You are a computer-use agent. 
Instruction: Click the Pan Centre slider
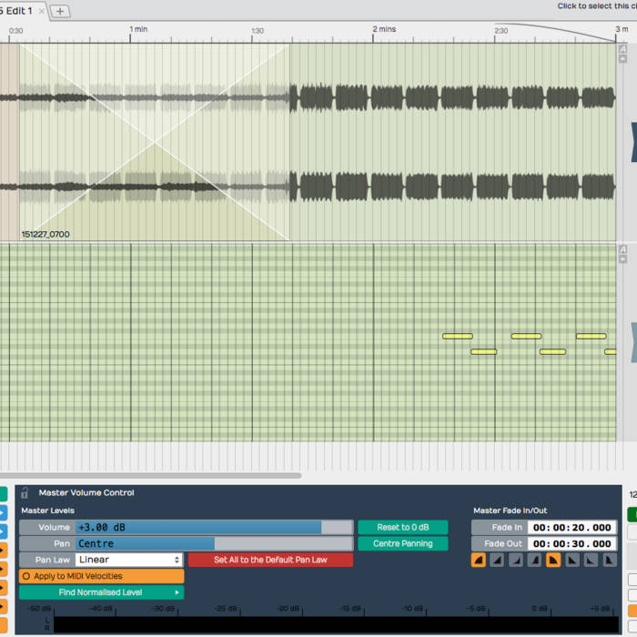coord(213,544)
